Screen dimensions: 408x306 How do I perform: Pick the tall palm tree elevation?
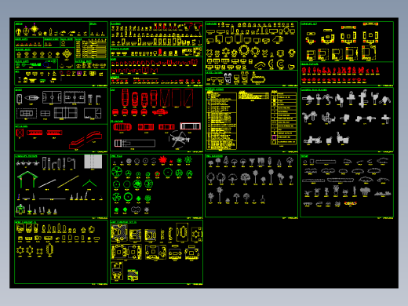[x=220, y=195]
